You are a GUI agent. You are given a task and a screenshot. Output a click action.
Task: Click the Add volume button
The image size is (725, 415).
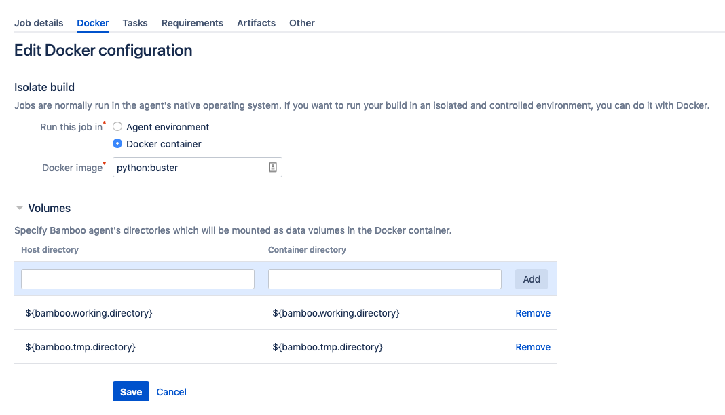tap(532, 279)
